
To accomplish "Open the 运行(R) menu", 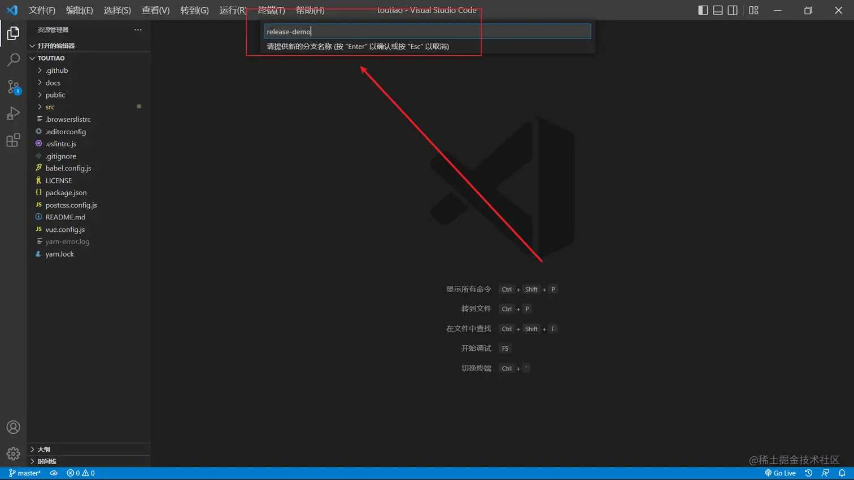I will [233, 10].
